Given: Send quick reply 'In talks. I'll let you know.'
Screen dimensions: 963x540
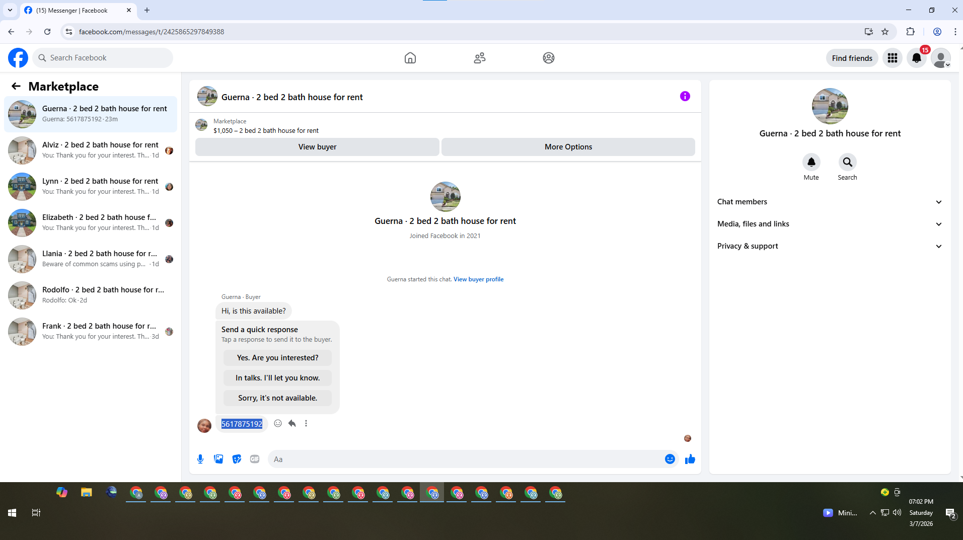Looking at the screenshot, I should [x=277, y=378].
